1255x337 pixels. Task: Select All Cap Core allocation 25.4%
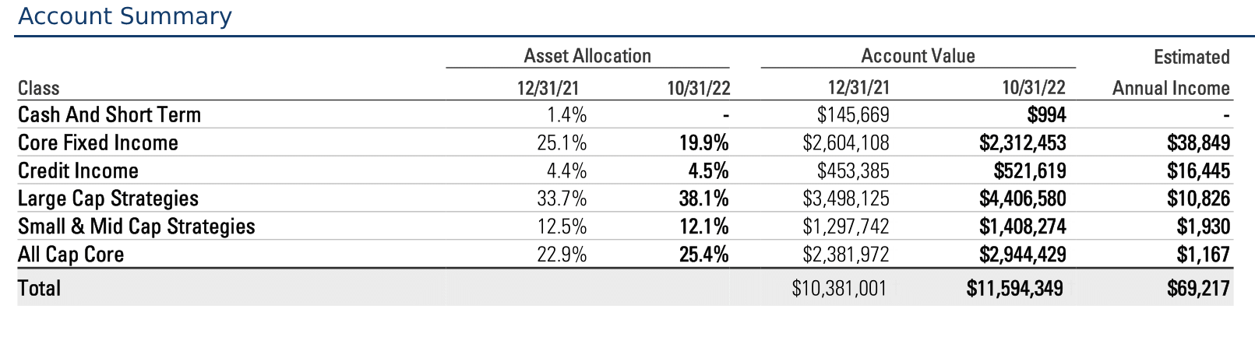(x=703, y=255)
